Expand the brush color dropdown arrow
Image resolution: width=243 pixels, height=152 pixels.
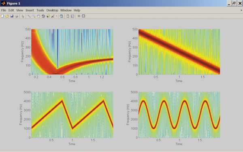coord(56,16)
